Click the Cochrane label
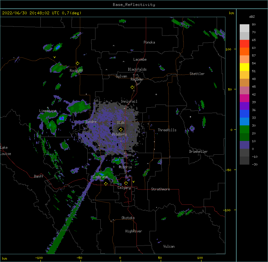The image size is (268, 262). (100, 177)
